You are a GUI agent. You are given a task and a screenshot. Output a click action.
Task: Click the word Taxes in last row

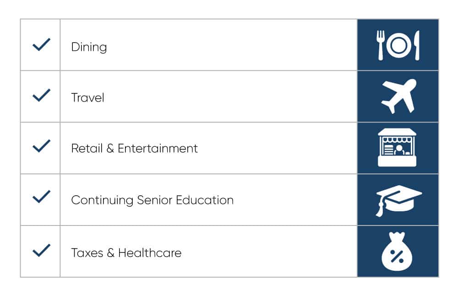click(x=87, y=252)
